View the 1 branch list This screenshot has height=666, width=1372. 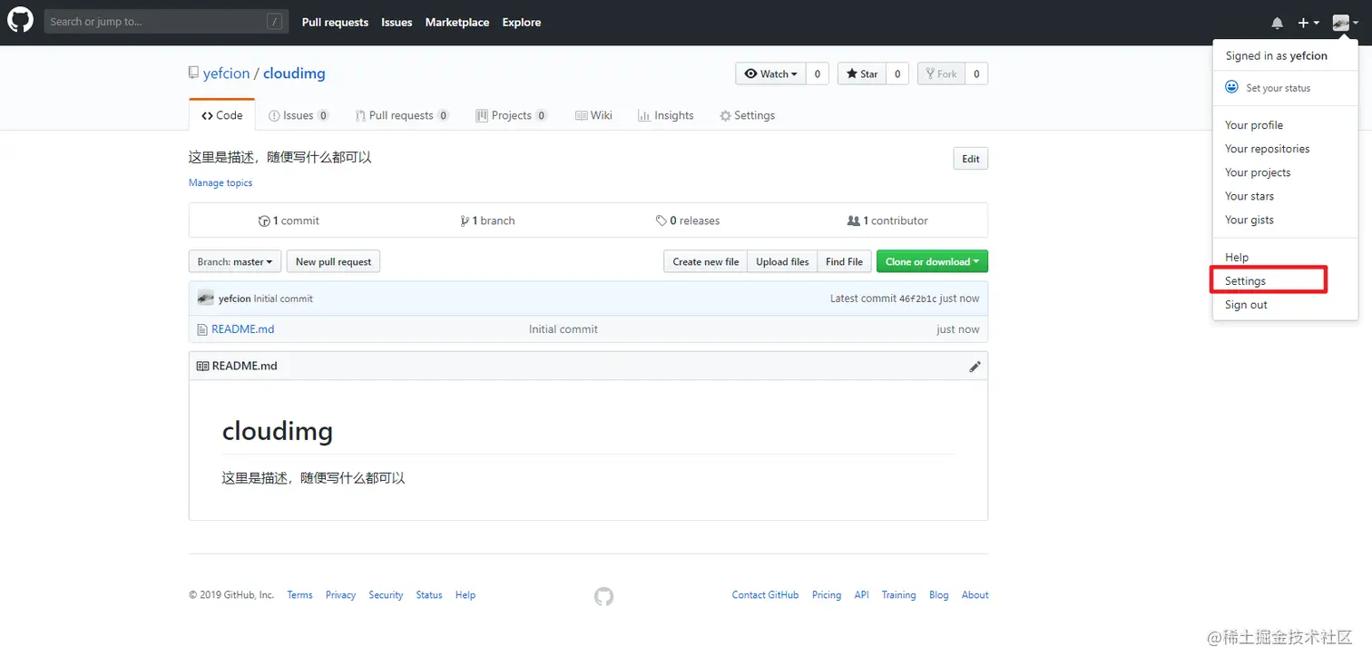pos(487,220)
